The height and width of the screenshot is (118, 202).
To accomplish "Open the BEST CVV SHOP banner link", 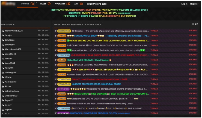I will 100,10.
